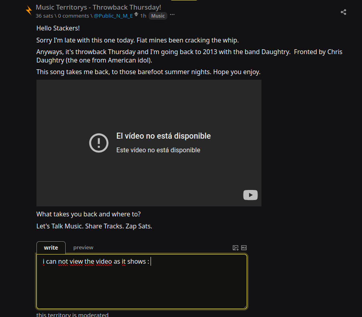Click the cowboy hat icon beside the username
This screenshot has width=362, height=317.
point(136,14)
